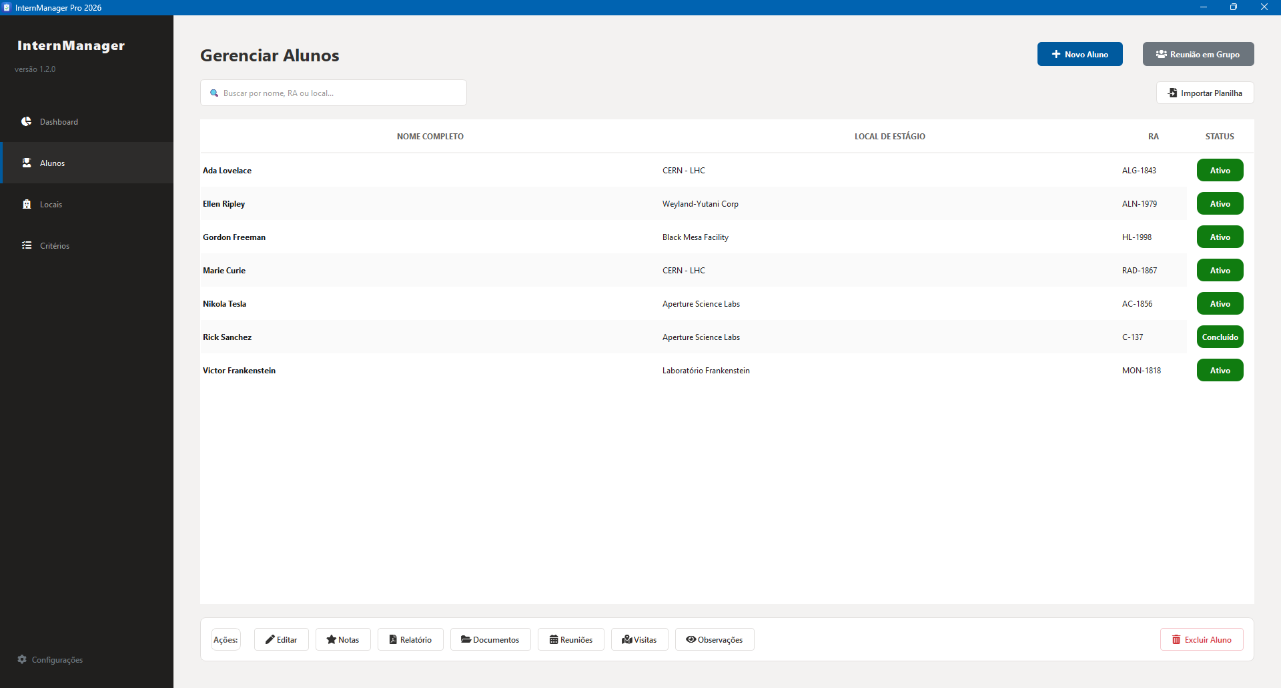Open Visitas for the selected student
This screenshot has width=1281, height=688.
[x=639, y=639]
